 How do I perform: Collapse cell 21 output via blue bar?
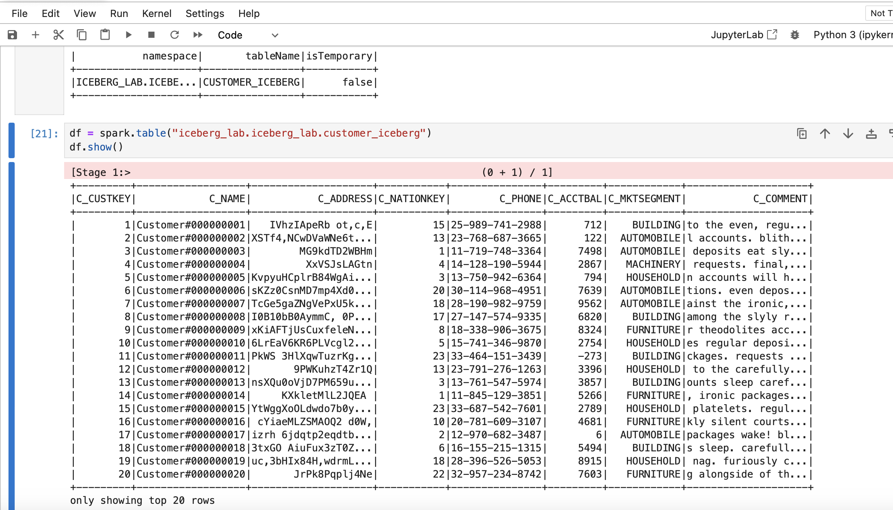point(12,336)
